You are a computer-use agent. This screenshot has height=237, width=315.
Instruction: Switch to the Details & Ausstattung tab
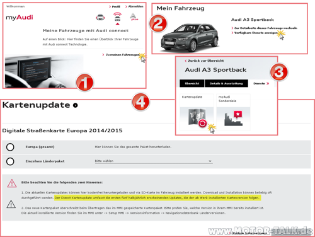tap(226, 83)
